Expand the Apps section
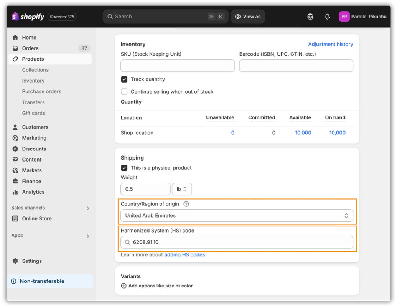The width and height of the screenshot is (397, 307). [x=88, y=236]
